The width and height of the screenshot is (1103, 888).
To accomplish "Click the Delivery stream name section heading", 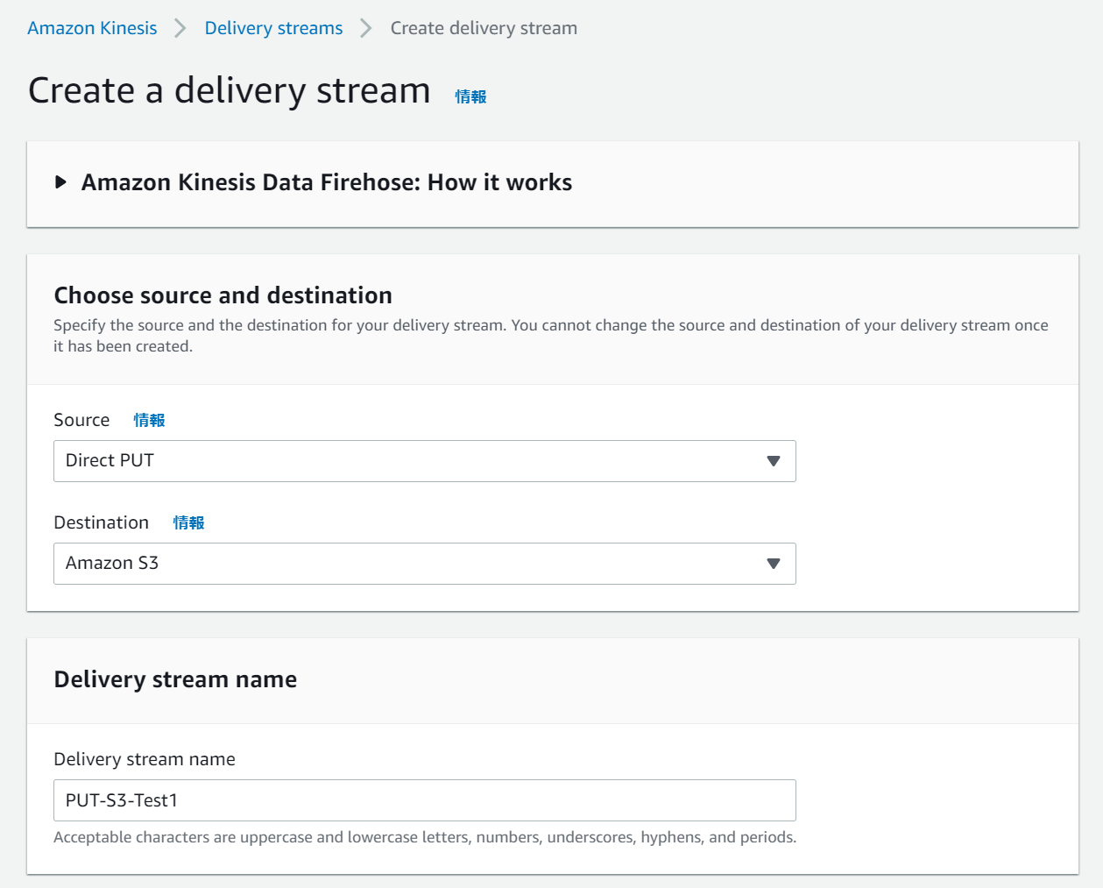I will tap(175, 679).
